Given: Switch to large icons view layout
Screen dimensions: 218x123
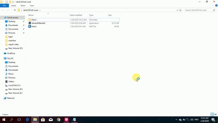Looking at the screenshot, I should 216,114.
